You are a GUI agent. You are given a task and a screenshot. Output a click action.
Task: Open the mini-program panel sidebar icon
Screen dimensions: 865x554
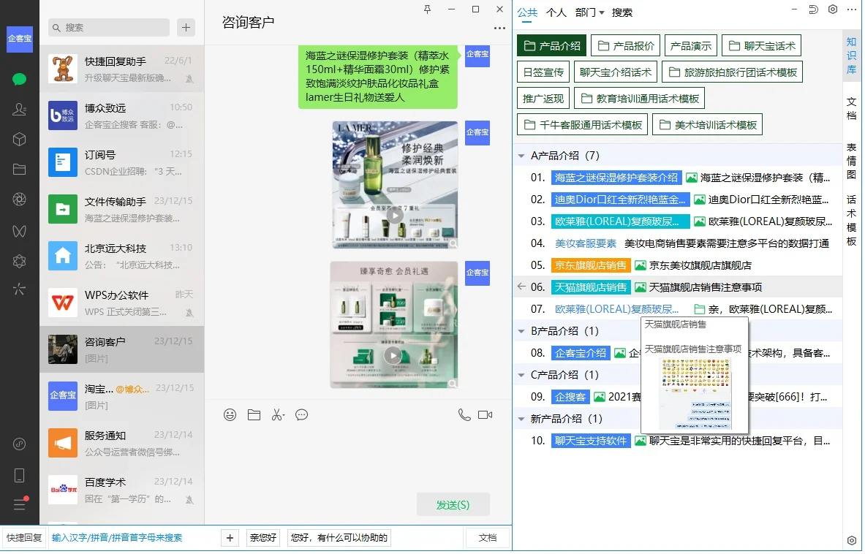19,445
